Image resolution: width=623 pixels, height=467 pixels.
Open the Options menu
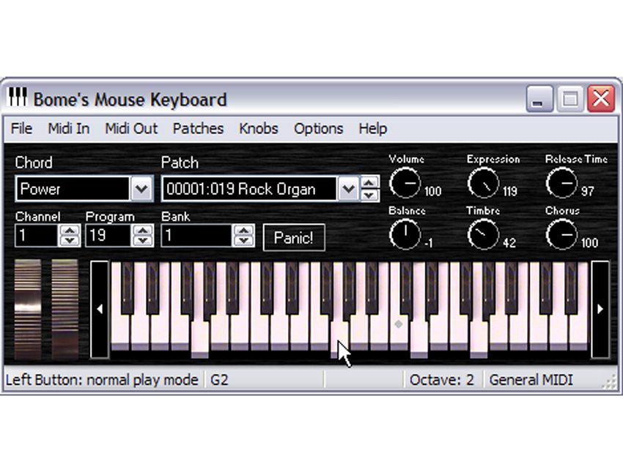click(318, 129)
